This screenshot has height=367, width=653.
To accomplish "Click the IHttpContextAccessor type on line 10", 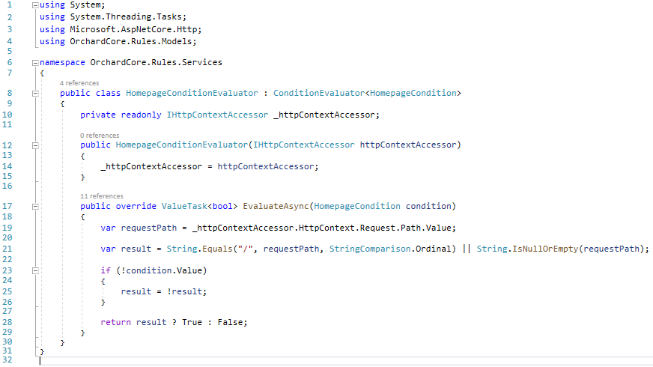I will [x=217, y=115].
